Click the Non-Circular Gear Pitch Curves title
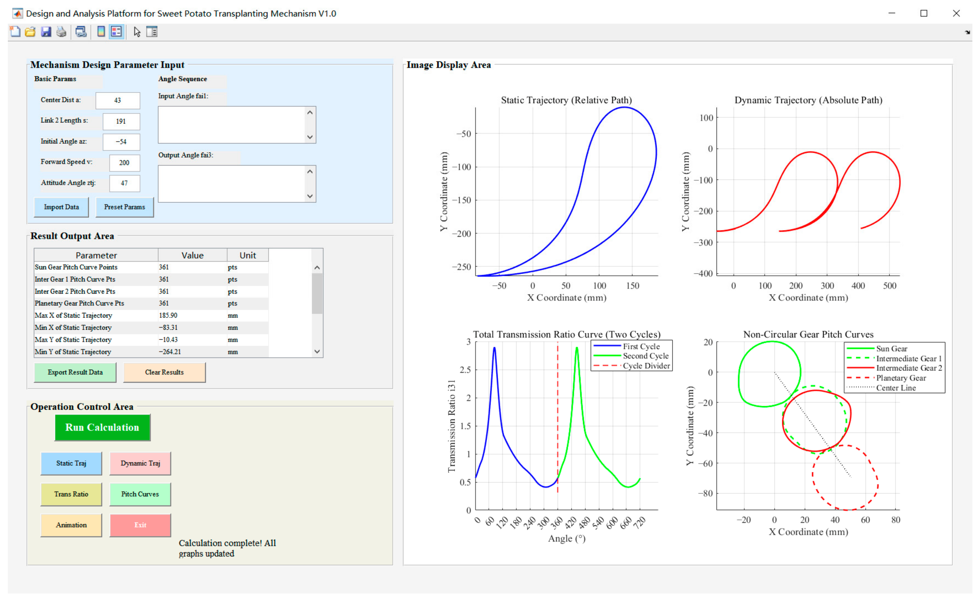 808,334
